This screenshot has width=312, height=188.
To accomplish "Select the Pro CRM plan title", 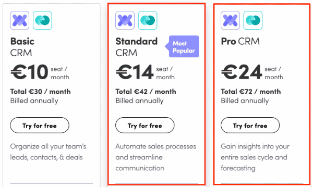I will pyautogui.click(x=241, y=42).
